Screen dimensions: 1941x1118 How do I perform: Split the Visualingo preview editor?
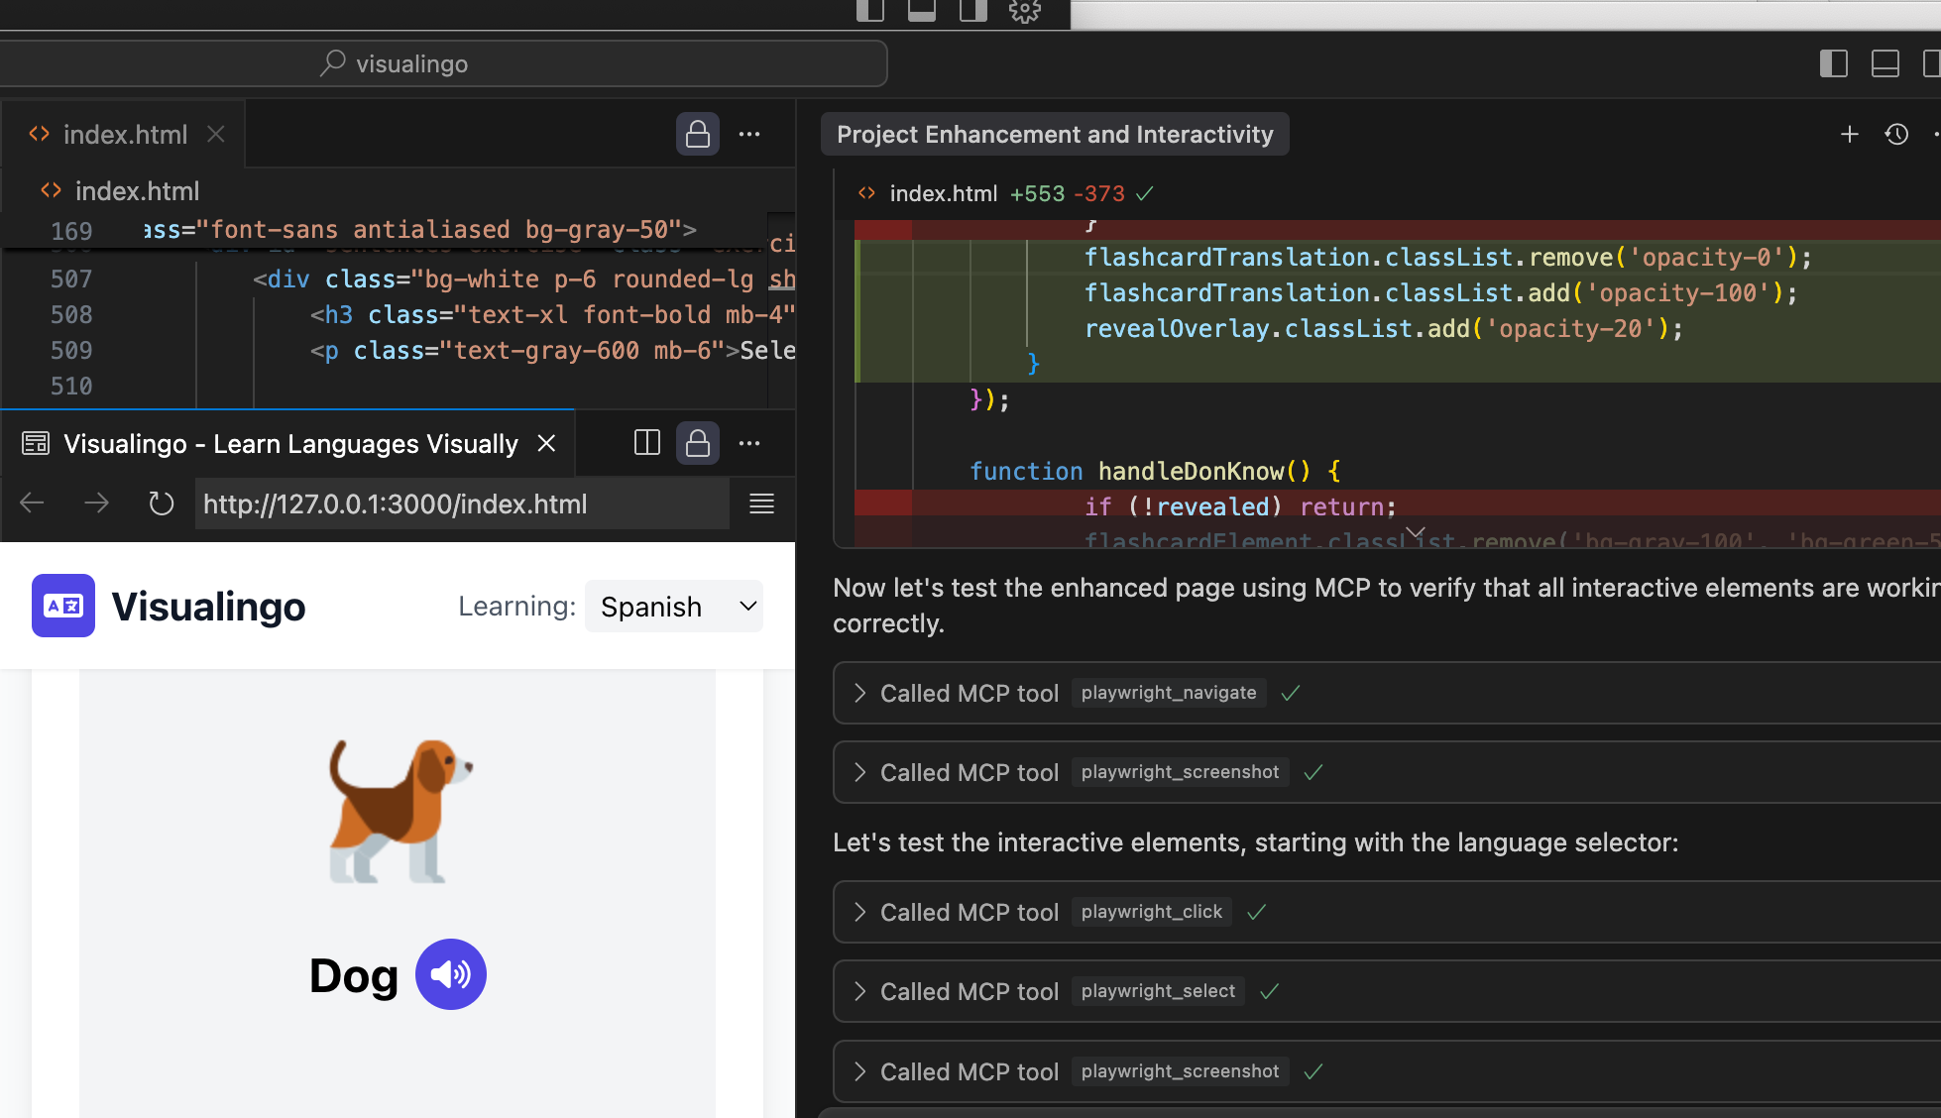coord(646,443)
